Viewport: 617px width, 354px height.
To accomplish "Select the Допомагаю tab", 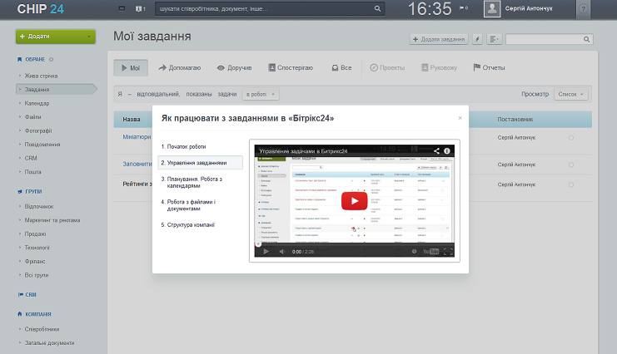I will coord(179,68).
